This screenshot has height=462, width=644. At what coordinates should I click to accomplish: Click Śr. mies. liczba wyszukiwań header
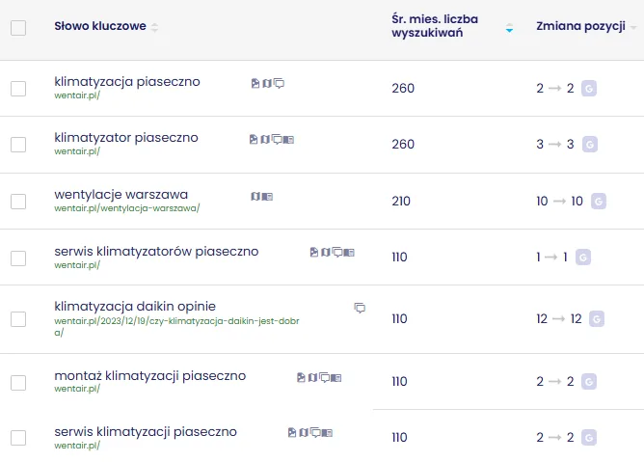pyautogui.click(x=435, y=25)
